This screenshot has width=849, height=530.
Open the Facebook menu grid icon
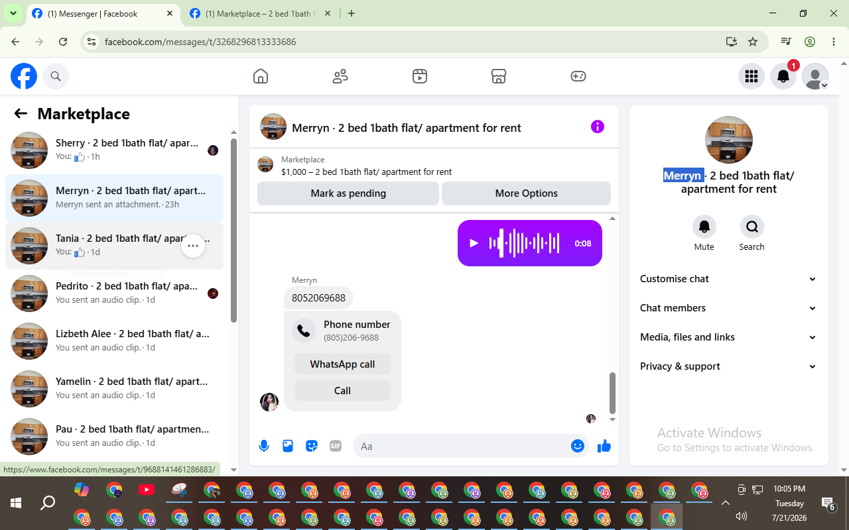[x=751, y=76]
